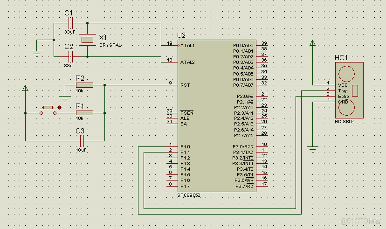Click capacitor C1 symbol
386x229 pixels.
[70, 23]
